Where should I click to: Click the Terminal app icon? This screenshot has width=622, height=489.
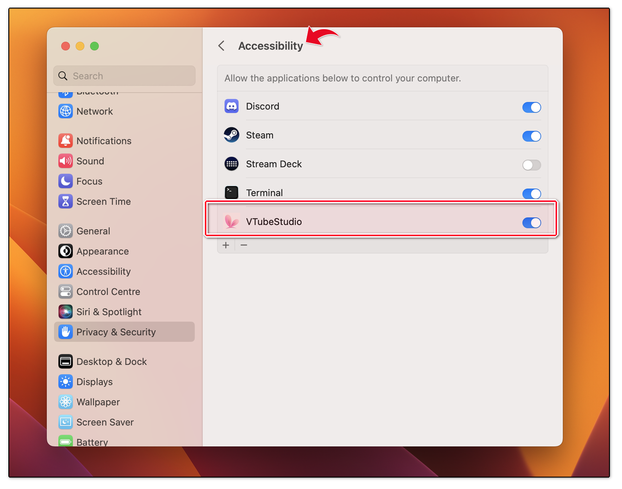click(x=232, y=193)
